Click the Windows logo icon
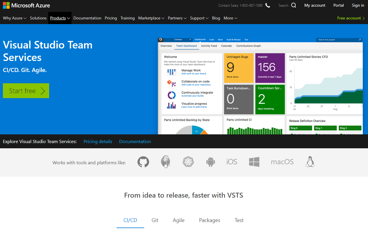 pyautogui.click(x=254, y=162)
